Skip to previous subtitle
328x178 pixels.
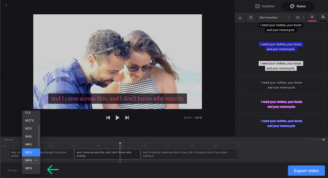point(108,118)
